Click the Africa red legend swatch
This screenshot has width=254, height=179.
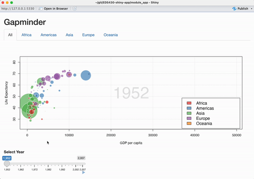click(x=189, y=103)
